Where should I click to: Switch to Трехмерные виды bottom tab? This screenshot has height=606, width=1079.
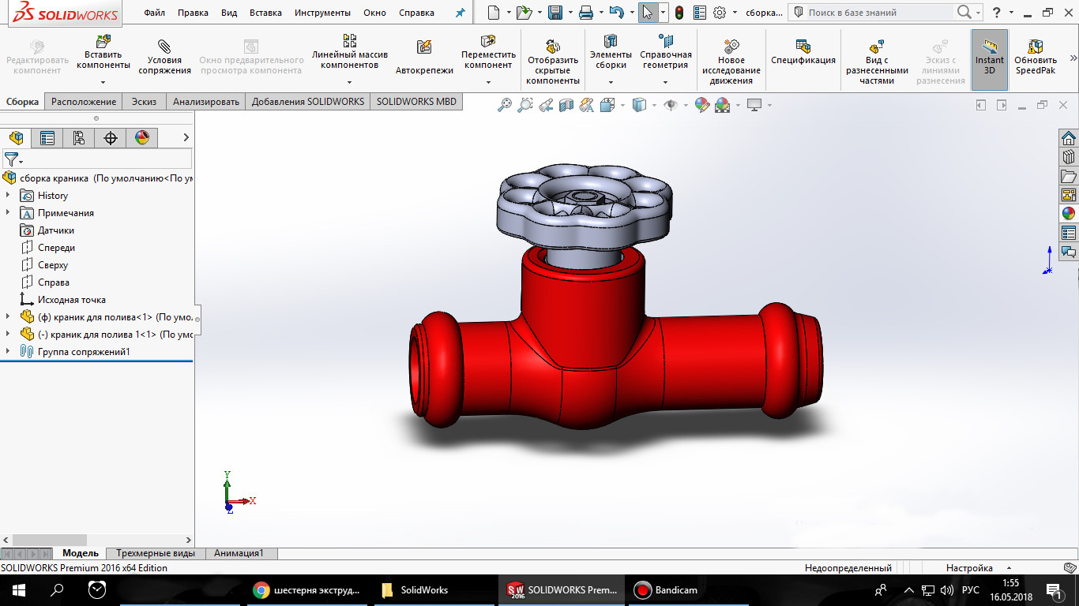pyautogui.click(x=156, y=553)
